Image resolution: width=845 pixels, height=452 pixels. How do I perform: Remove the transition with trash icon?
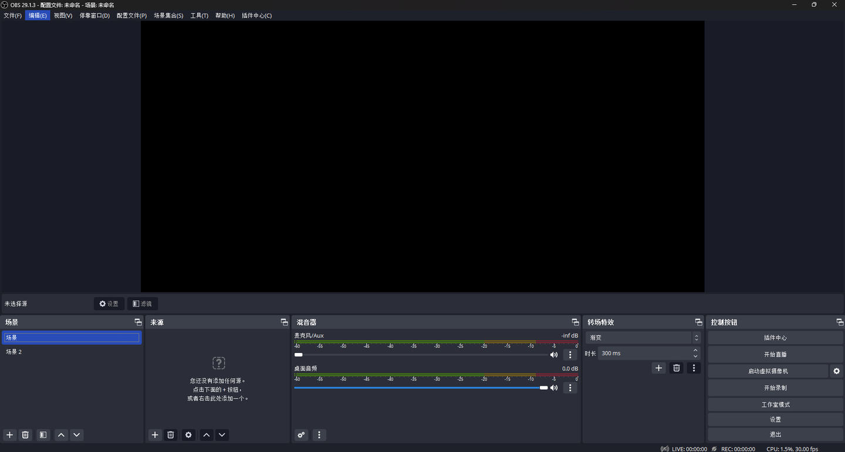677,368
